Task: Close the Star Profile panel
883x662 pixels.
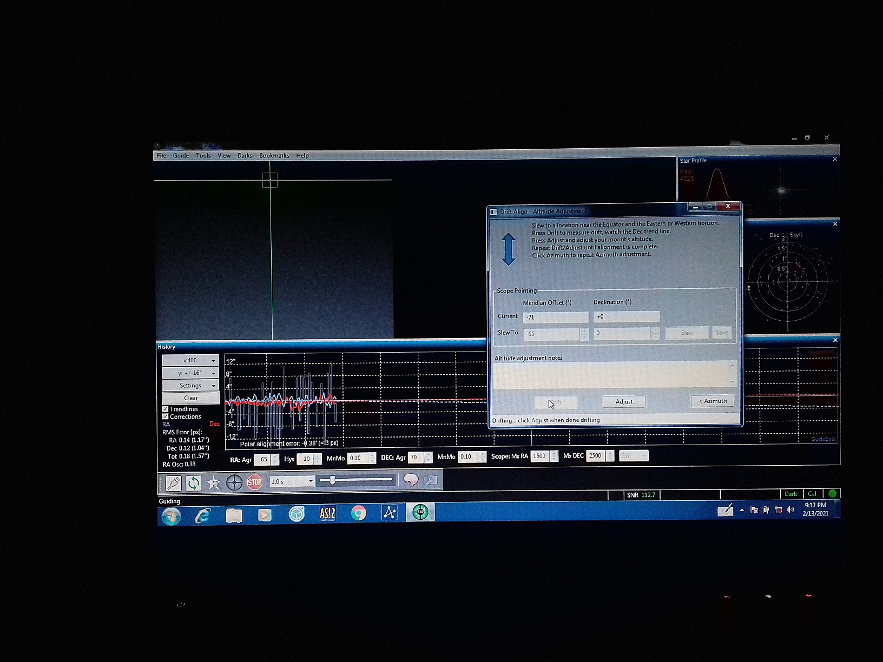Action: click(835, 159)
